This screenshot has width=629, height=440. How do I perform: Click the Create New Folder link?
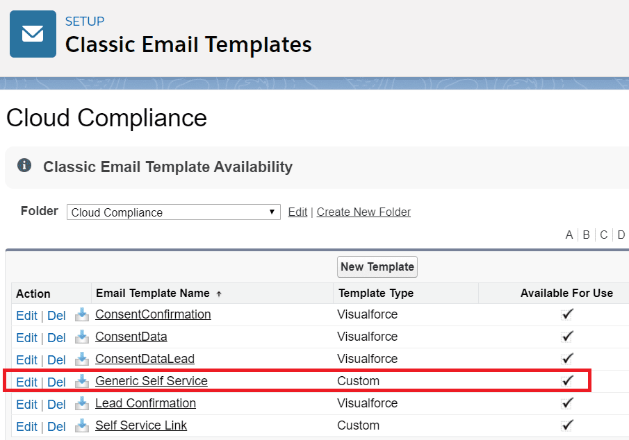(x=363, y=212)
